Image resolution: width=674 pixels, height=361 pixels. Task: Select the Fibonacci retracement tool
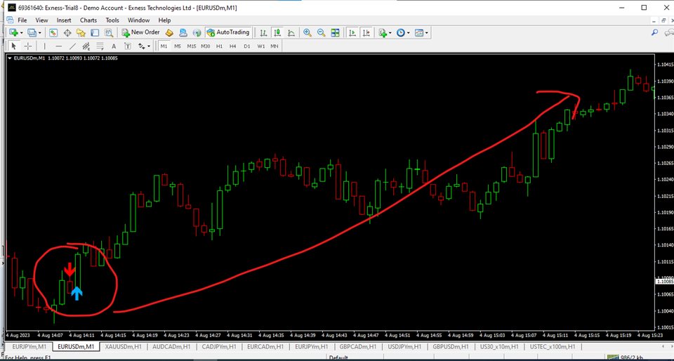(x=100, y=46)
